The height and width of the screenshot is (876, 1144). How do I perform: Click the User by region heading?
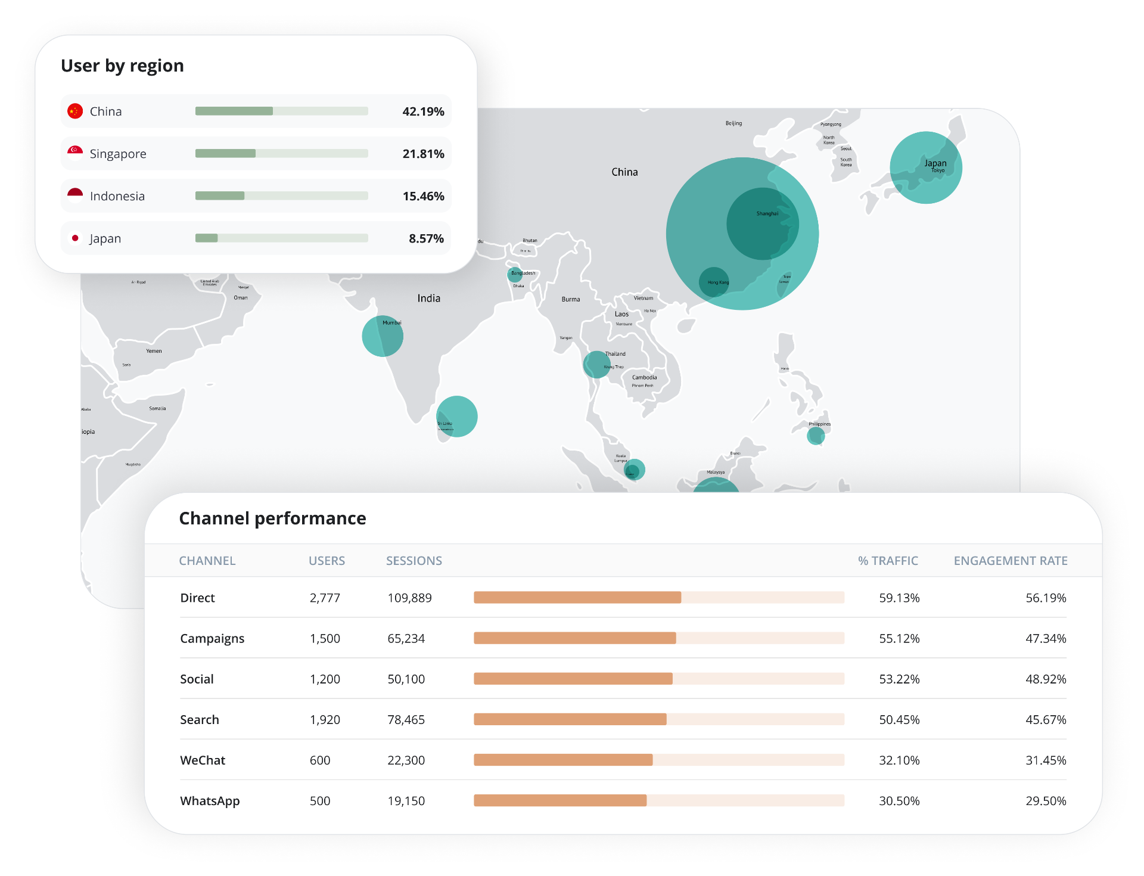[x=122, y=66]
